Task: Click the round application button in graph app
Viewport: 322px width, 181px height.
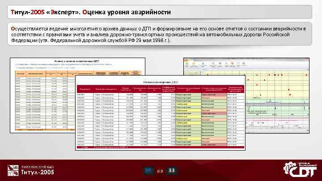Action: point(186,60)
